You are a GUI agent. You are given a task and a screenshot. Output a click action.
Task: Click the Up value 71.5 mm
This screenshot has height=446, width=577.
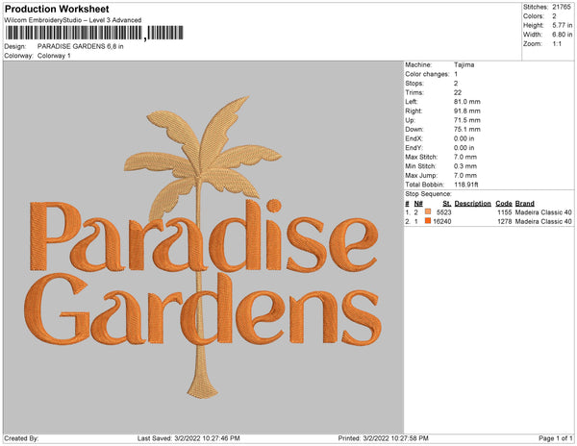(x=467, y=120)
